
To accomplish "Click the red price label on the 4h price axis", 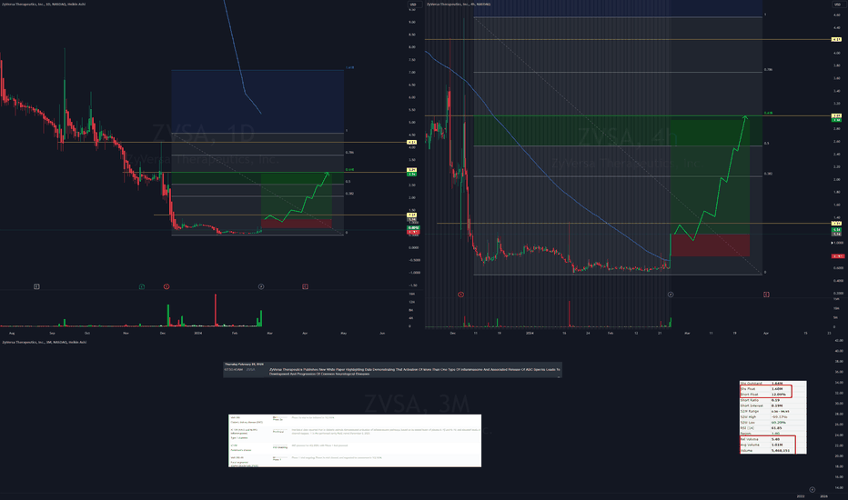I will click(837, 256).
